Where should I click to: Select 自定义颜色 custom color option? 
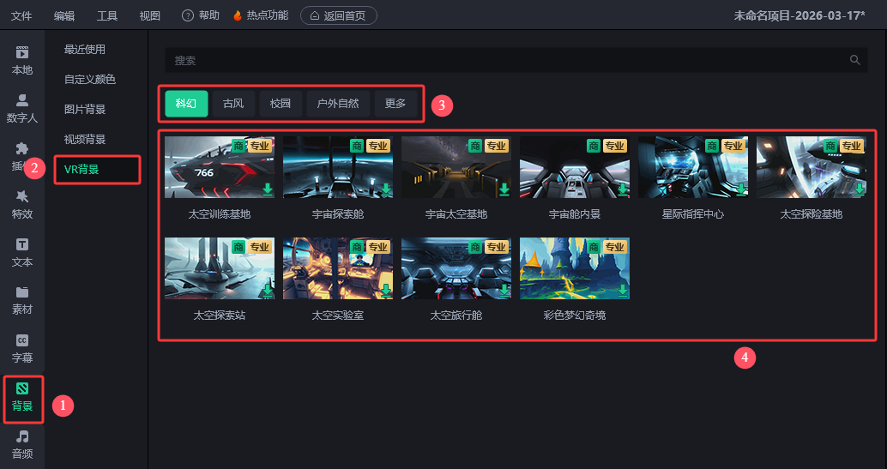90,80
